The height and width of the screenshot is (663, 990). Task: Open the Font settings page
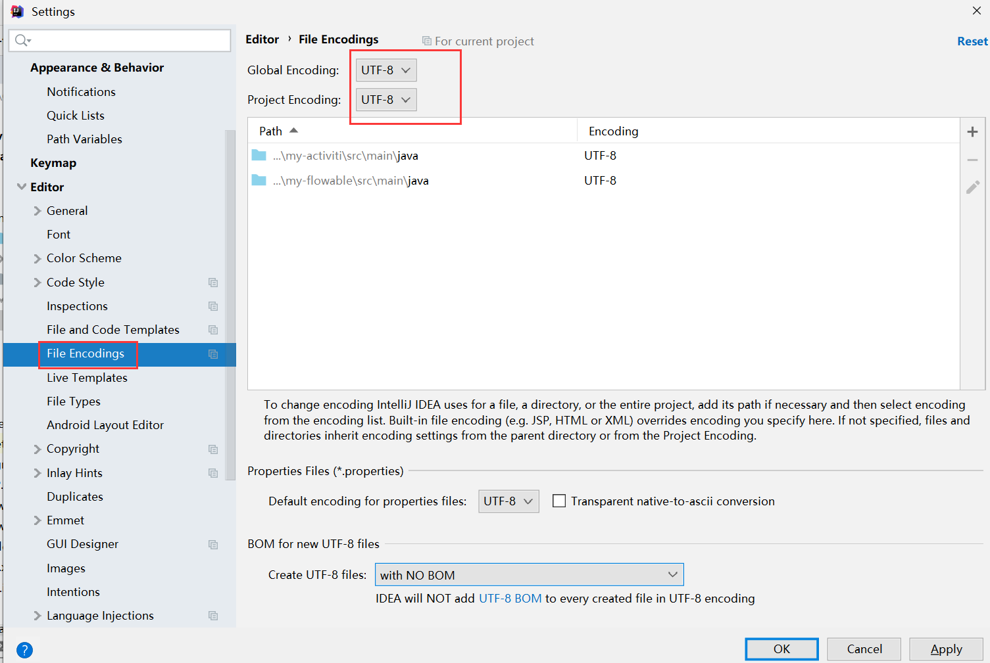[59, 235]
